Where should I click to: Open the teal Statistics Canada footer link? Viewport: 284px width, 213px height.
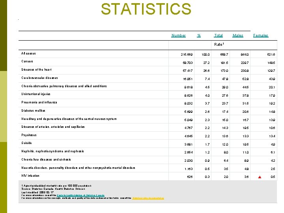(x=80, y=195)
